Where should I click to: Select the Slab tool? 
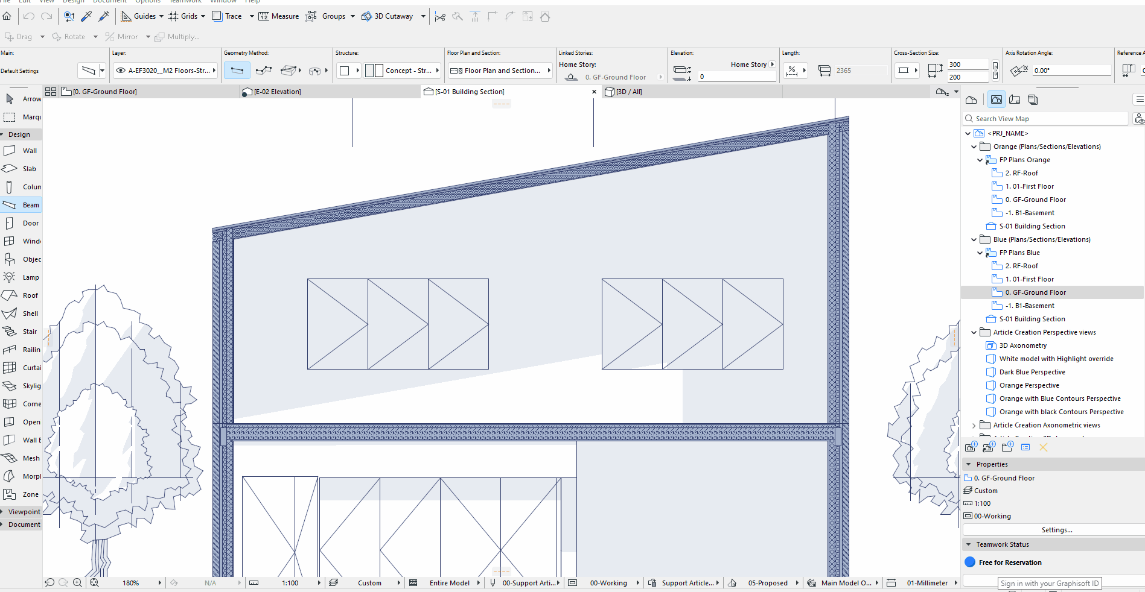[x=21, y=169]
